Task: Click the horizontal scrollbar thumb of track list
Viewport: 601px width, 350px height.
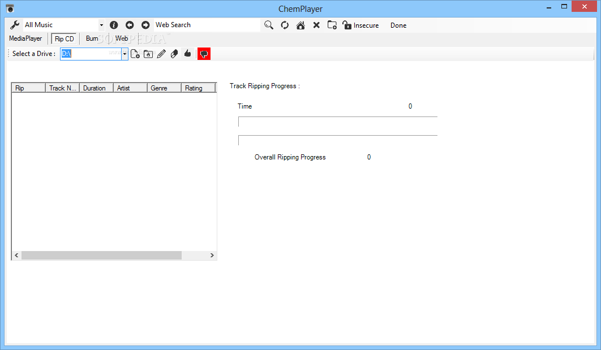Action: point(101,256)
